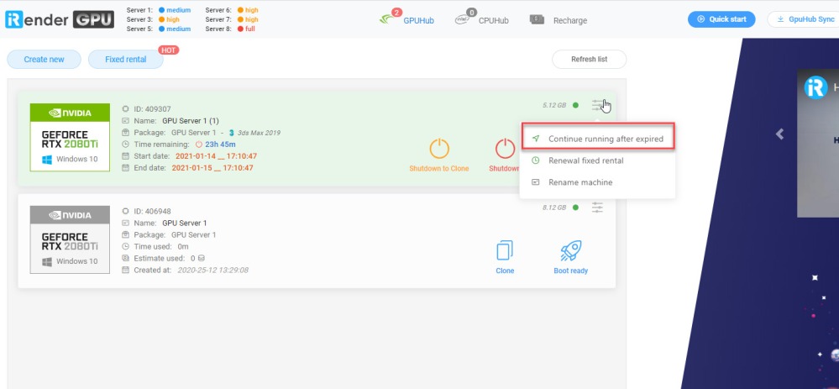The width and height of the screenshot is (839, 389).
Task: Click the green GeForce RTX 2080Ti thumbnail
Action: coord(71,137)
